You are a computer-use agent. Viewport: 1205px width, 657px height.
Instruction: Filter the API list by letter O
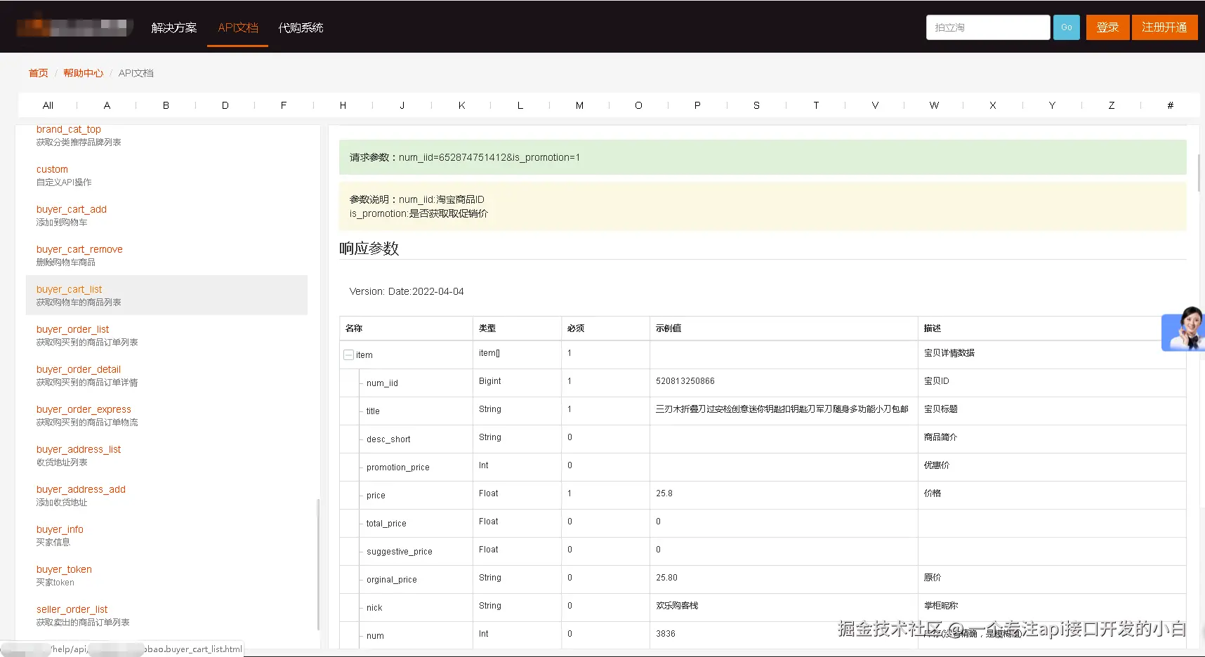pos(638,105)
